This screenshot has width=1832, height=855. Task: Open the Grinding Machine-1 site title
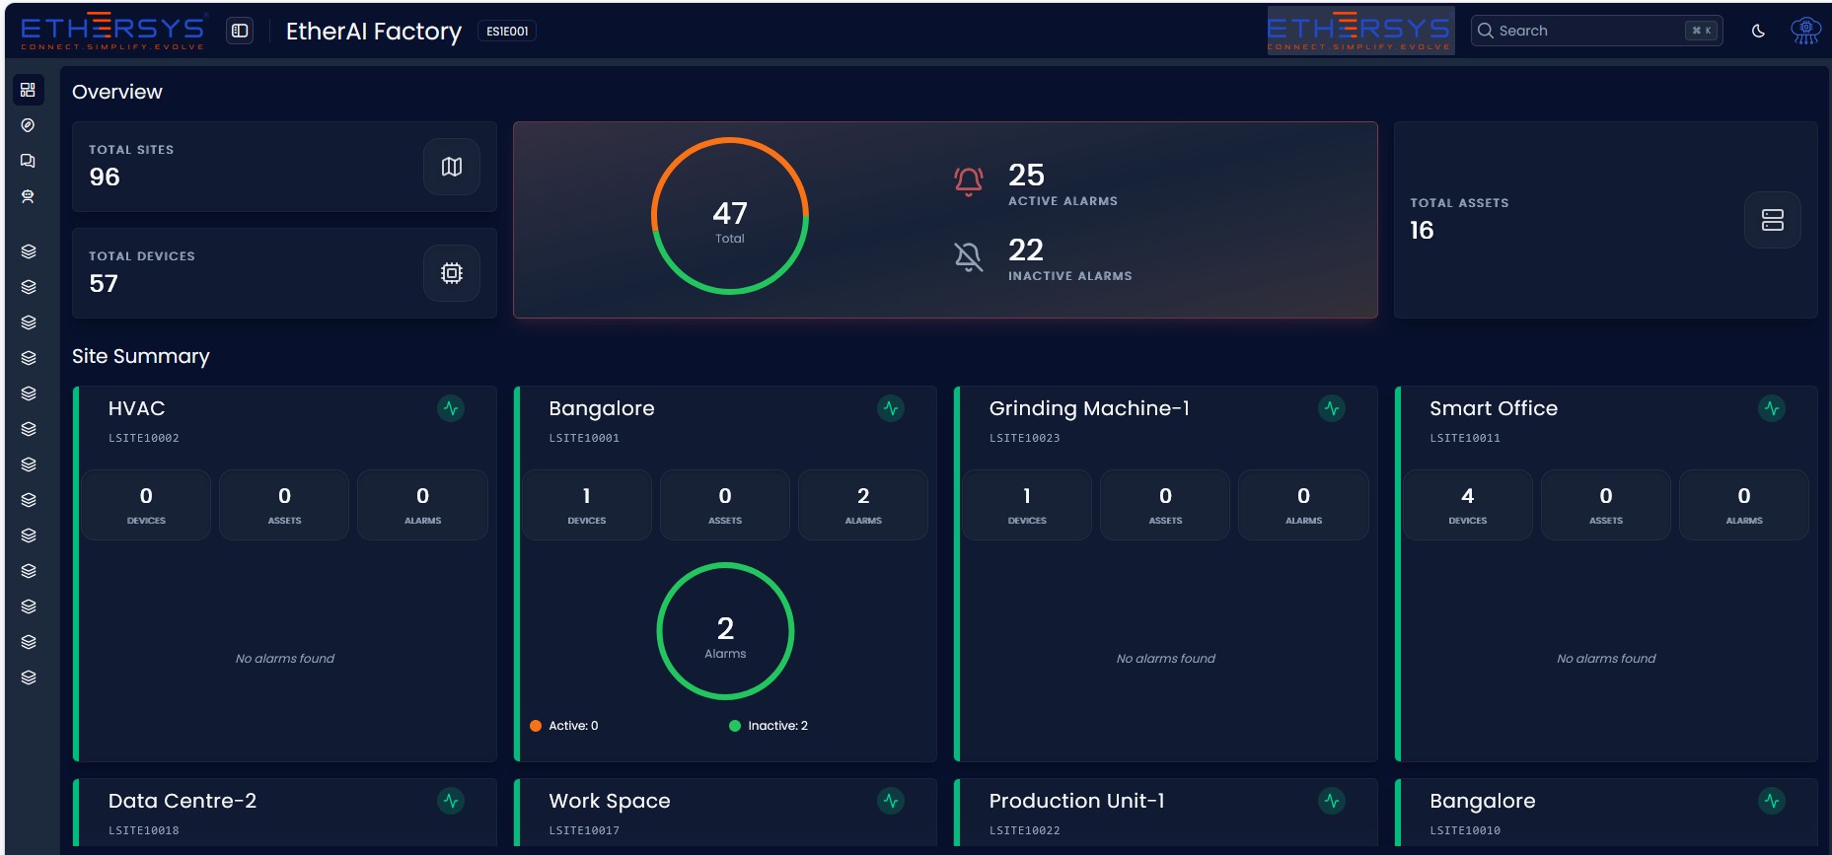click(x=1089, y=408)
